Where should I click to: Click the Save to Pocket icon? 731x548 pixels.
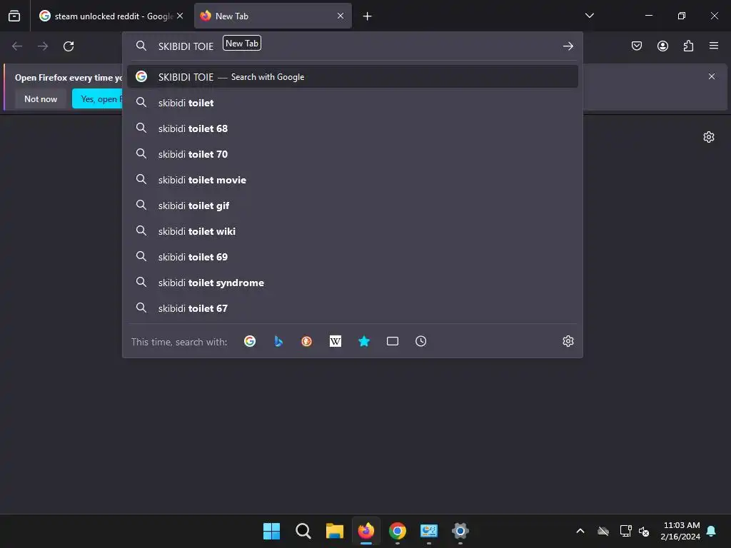click(637, 46)
